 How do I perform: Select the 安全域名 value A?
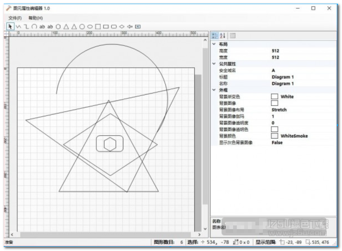coord(273,70)
